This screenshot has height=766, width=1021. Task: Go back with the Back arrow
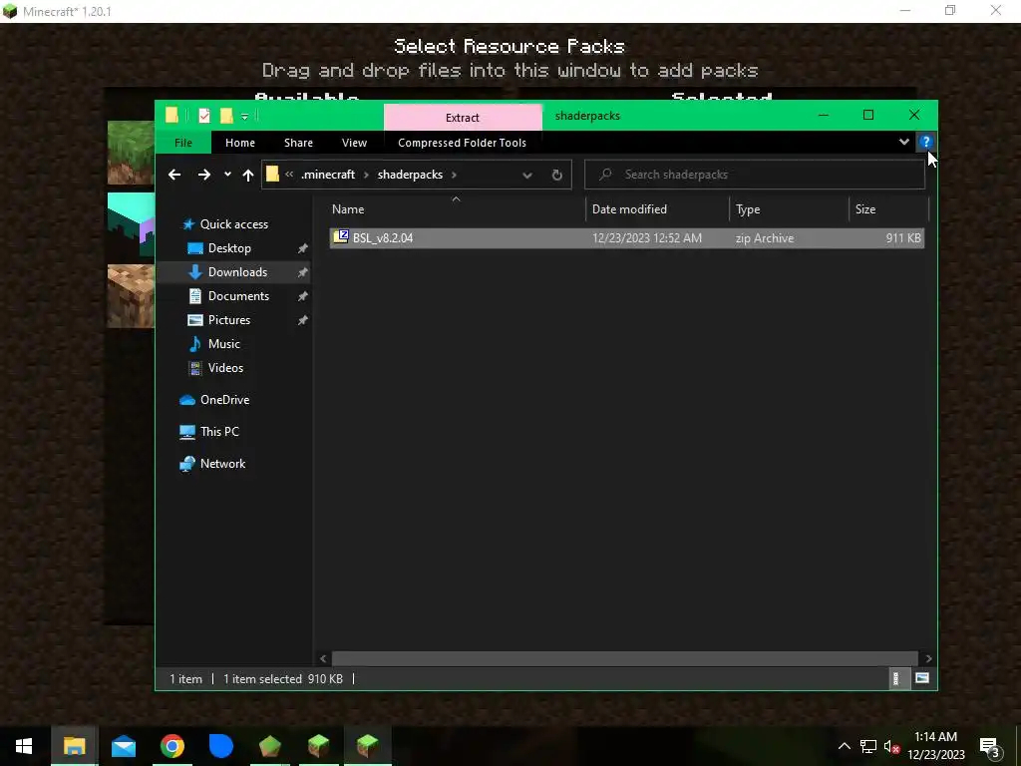point(174,175)
